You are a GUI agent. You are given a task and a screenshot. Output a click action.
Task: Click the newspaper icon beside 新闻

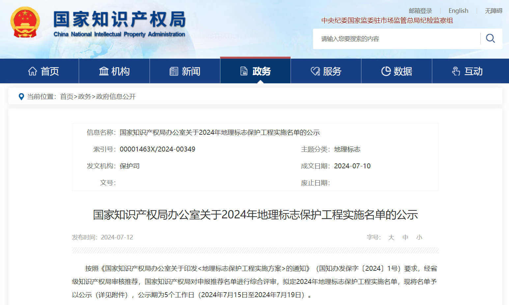tap(174, 71)
